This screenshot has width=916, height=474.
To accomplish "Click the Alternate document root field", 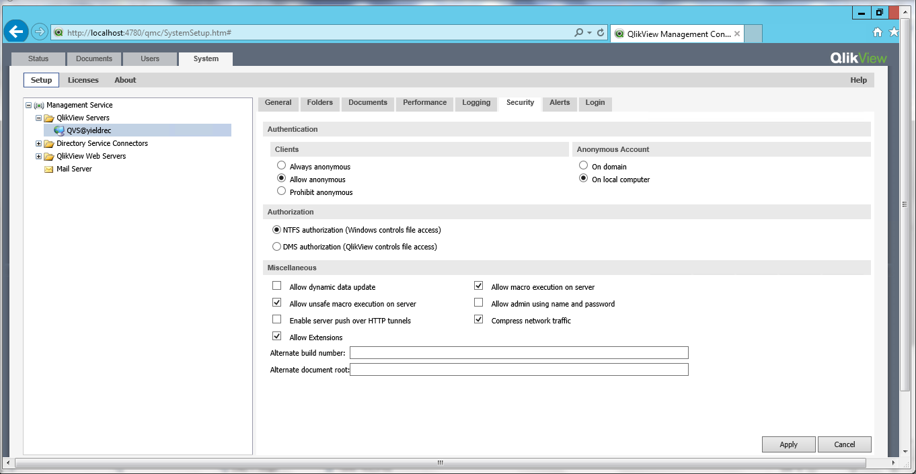I will 519,370.
